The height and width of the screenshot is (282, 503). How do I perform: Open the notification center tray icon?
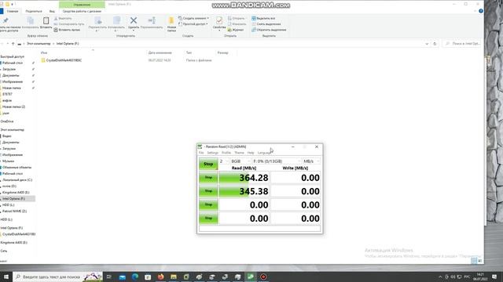[x=494, y=277]
